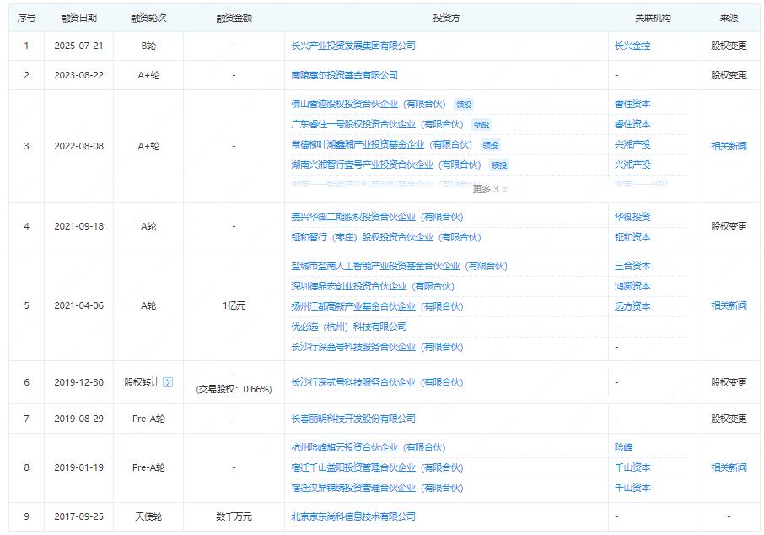The height and width of the screenshot is (535, 764).
Task: Open 相关新闻 for the 2019-01-19 round
Action: pos(729,467)
